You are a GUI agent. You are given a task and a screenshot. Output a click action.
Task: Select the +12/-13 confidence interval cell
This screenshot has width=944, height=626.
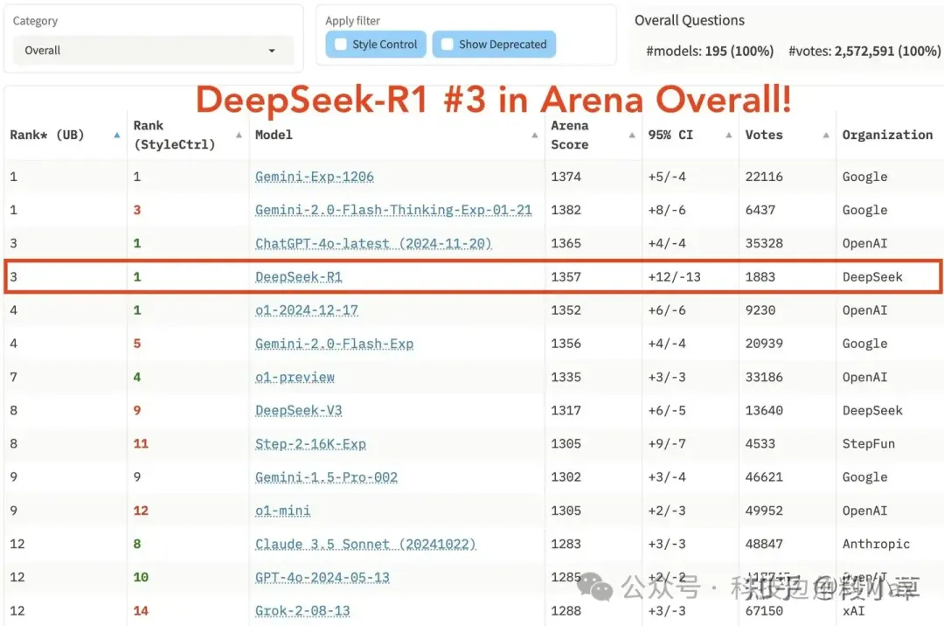pyautogui.click(x=674, y=277)
